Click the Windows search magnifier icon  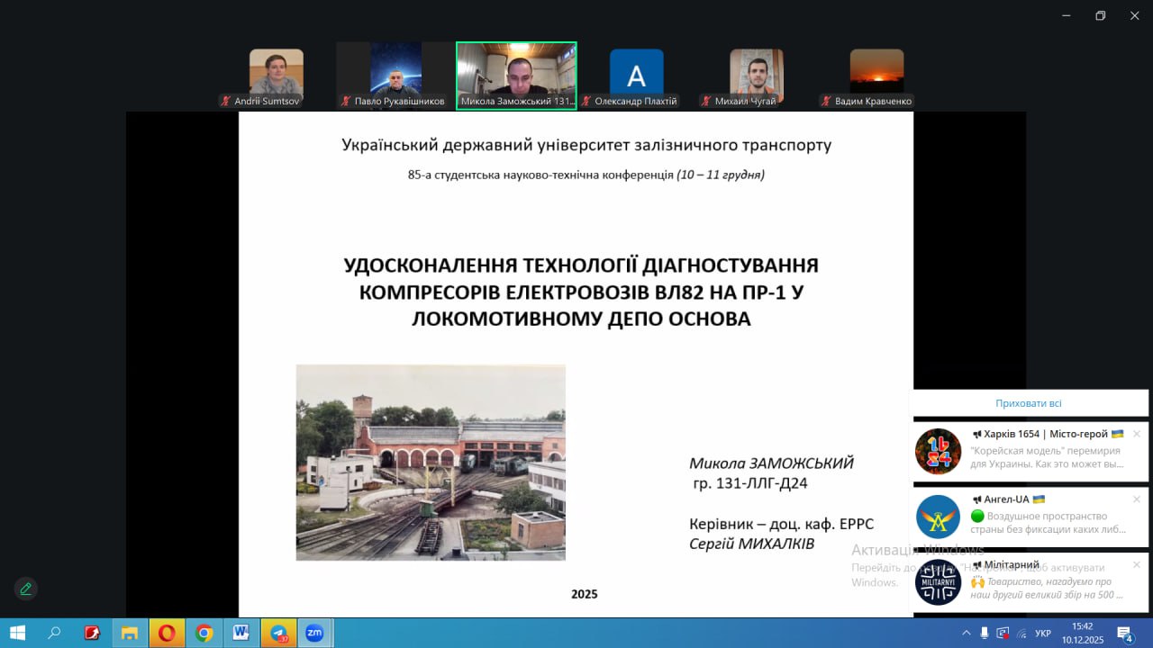(54, 633)
